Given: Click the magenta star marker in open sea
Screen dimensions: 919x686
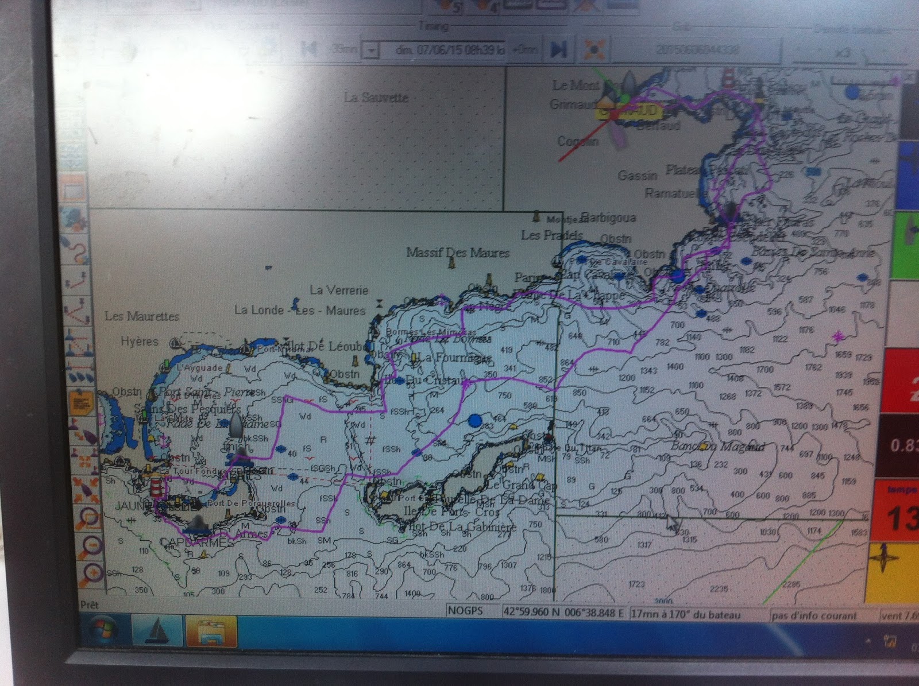Looking at the screenshot, I should (x=839, y=335).
